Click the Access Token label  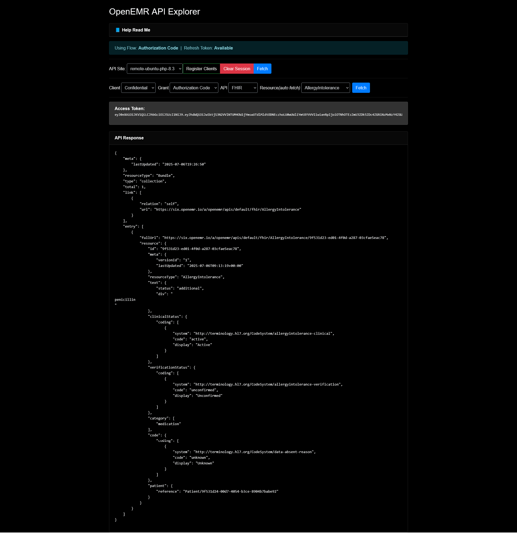(x=130, y=108)
